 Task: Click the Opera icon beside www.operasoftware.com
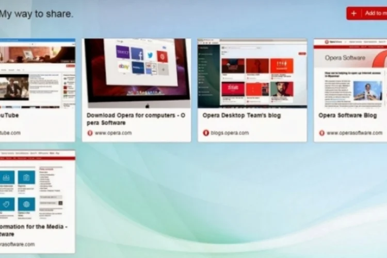pyautogui.click(x=322, y=133)
